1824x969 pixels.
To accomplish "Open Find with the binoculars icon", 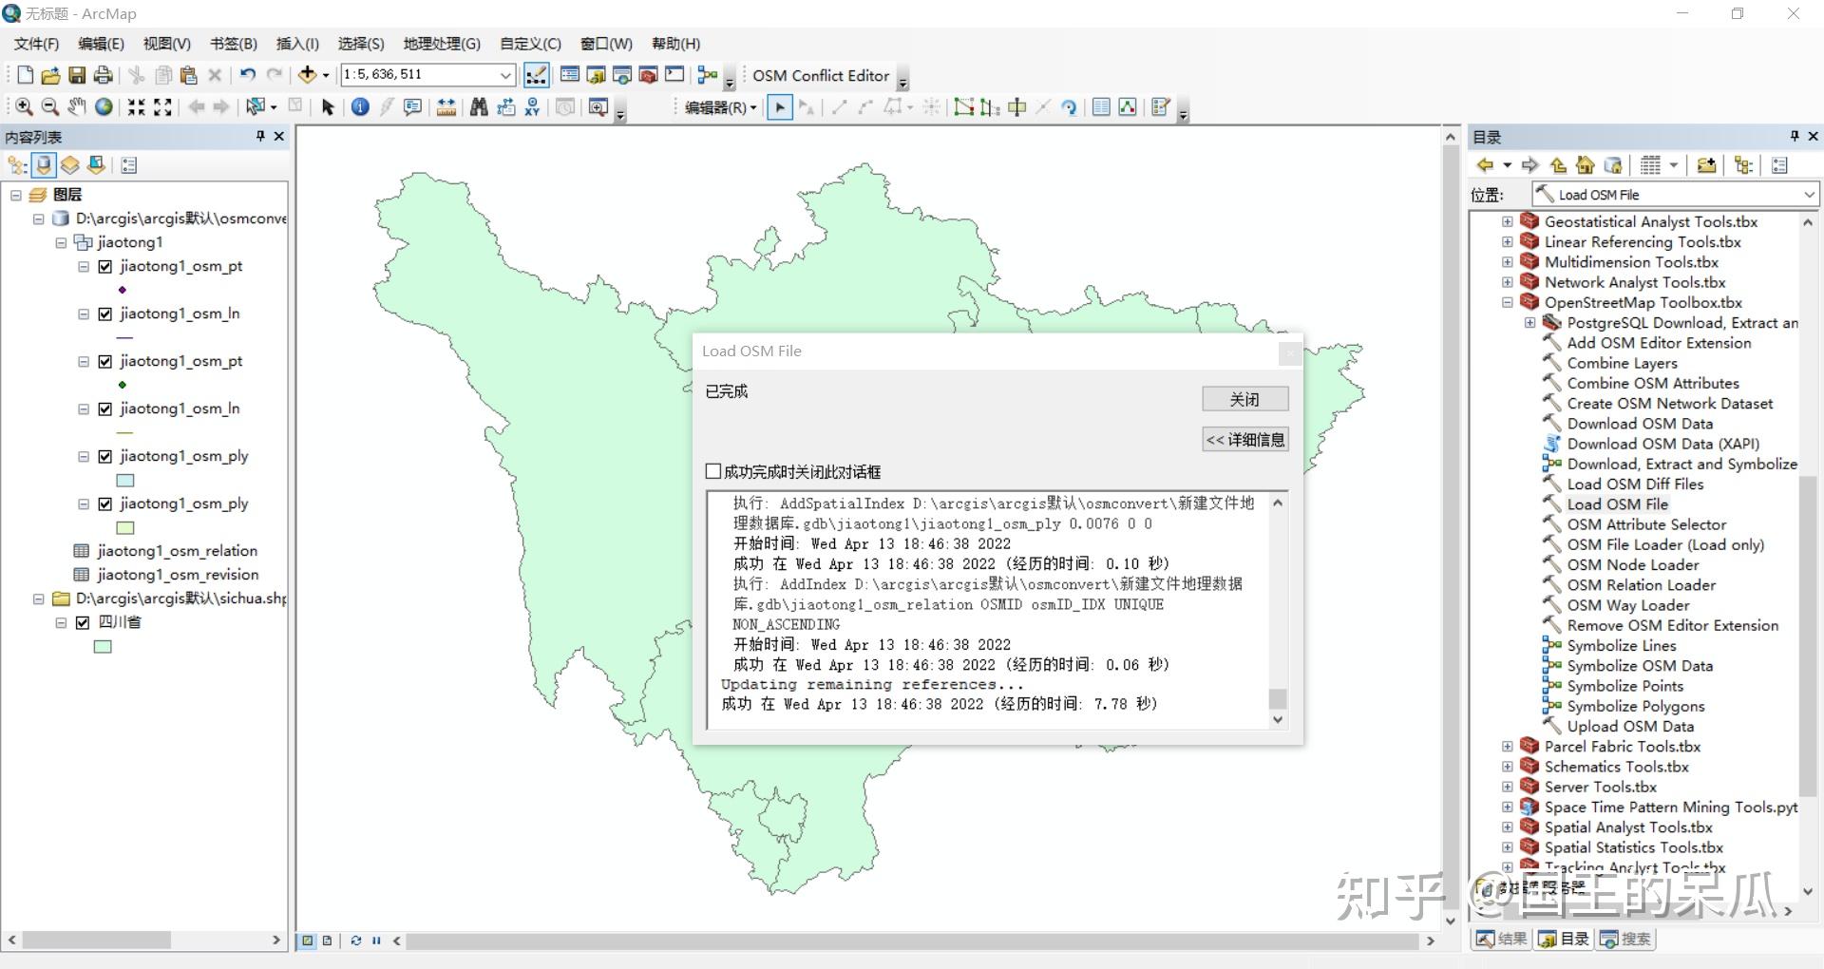I will click(479, 106).
